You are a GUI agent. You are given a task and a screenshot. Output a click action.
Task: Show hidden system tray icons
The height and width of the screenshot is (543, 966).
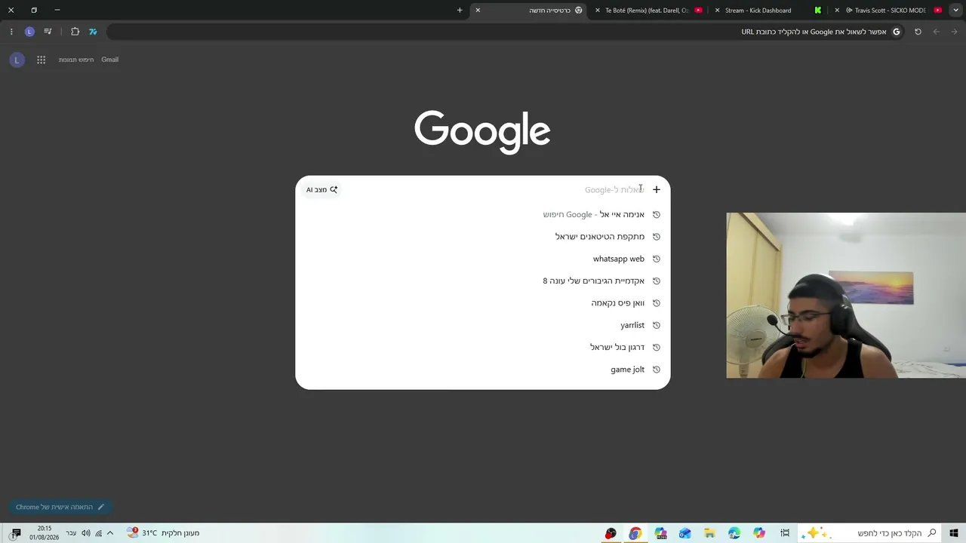point(110,533)
